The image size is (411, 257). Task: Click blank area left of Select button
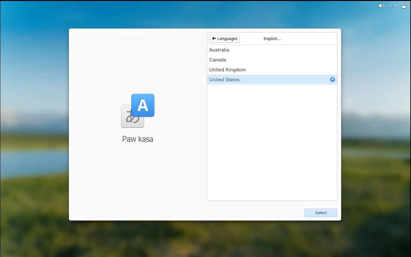tap(224, 213)
